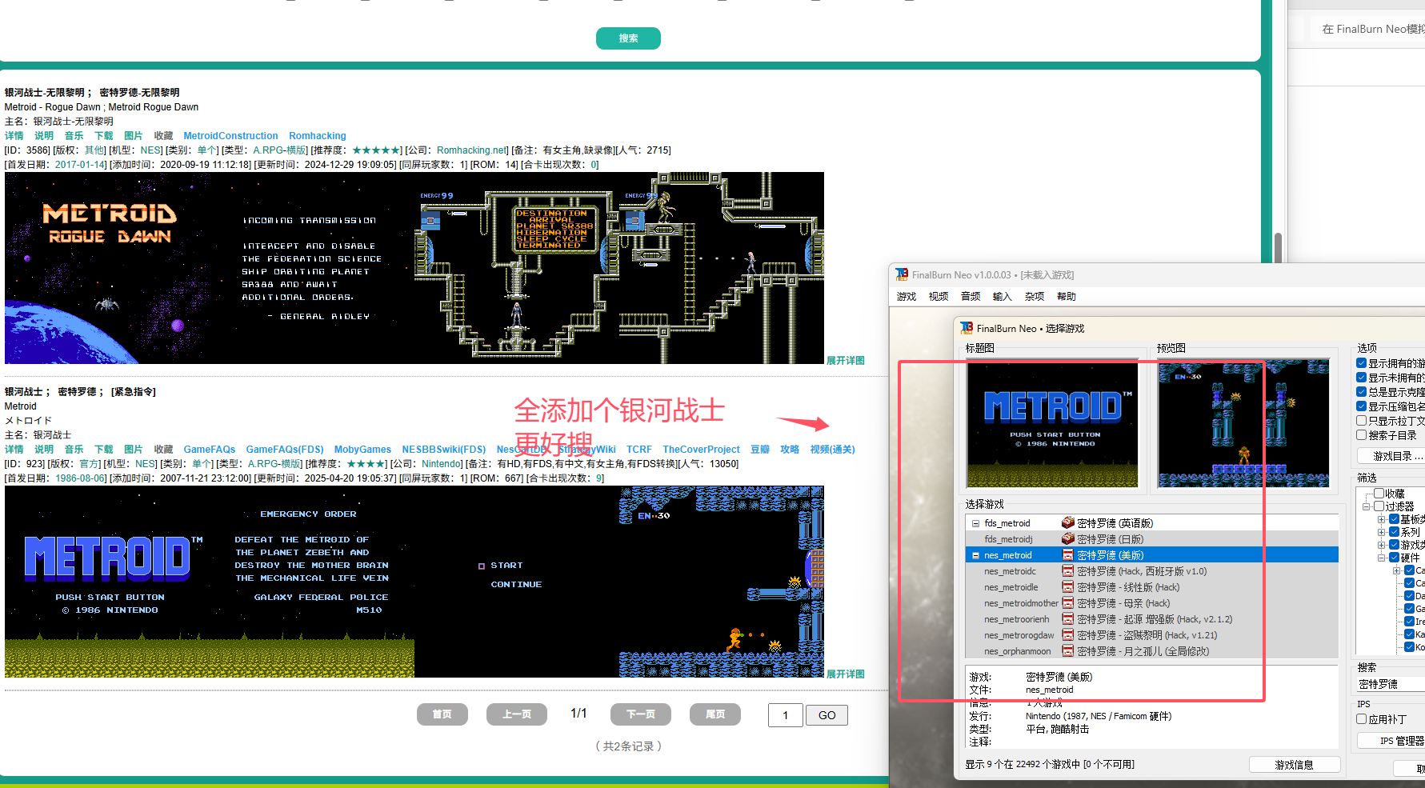Open the 帮助 menu
This screenshot has width=1425, height=788.
click(1067, 297)
